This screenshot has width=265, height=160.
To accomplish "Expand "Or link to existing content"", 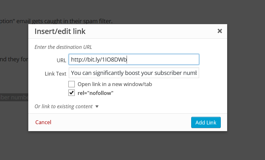I will click(63, 107).
